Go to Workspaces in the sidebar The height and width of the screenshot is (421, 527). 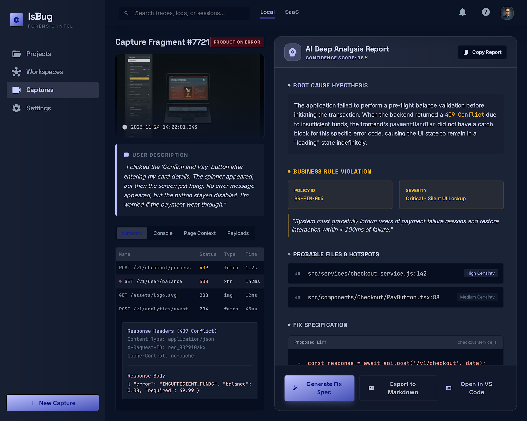pyautogui.click(x=44, y=72)
